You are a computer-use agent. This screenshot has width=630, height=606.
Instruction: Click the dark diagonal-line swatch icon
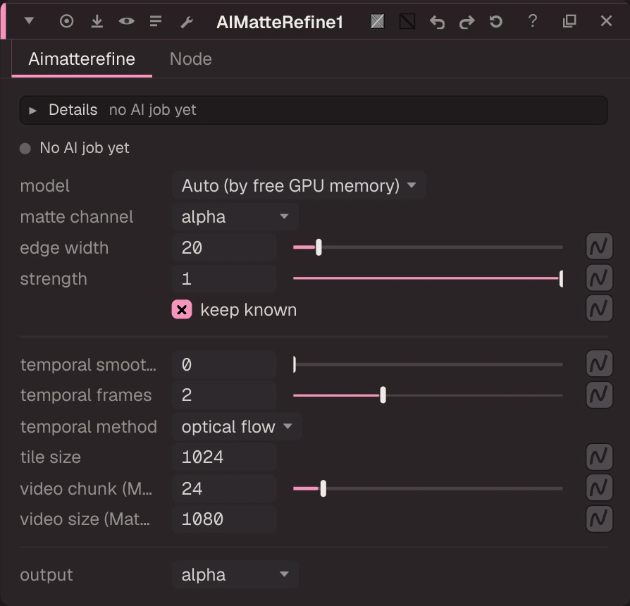click(407, 21)
